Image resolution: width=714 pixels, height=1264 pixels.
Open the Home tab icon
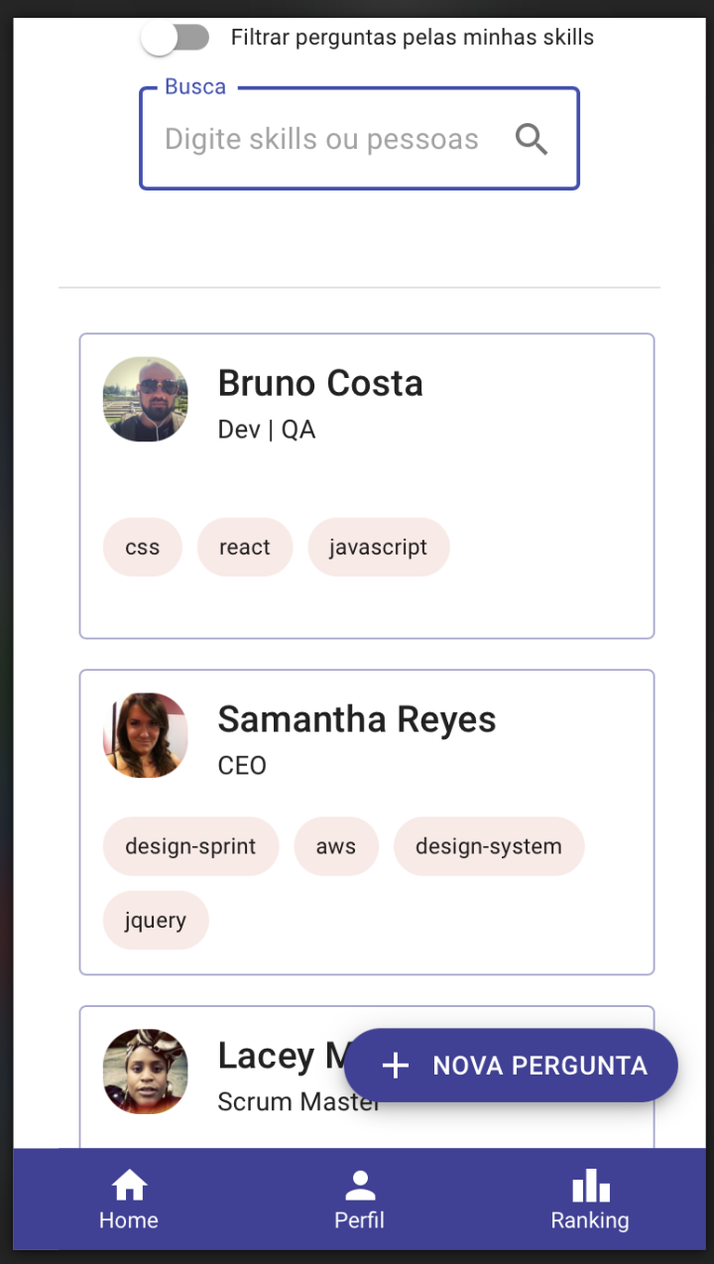tap(129, 1185)
